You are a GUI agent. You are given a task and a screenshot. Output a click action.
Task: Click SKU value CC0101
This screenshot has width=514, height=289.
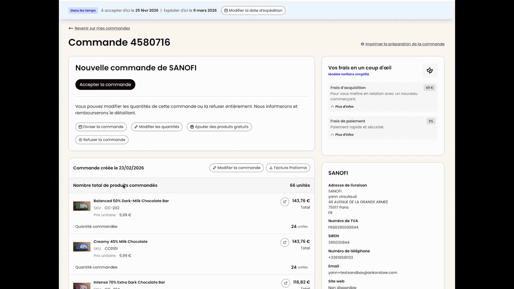coord(111,248)
